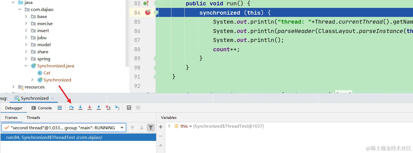Close the Synchronized debug session tab
The height and width of the screenshot is (153, 413).
point(52,98)
